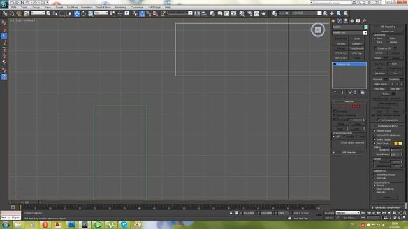Screen dimensions: 408x229
Task: Click the Repeat Last button
Action: (387, 31)
